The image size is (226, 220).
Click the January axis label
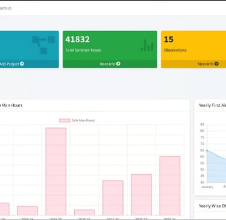click(x=207, y=187)
